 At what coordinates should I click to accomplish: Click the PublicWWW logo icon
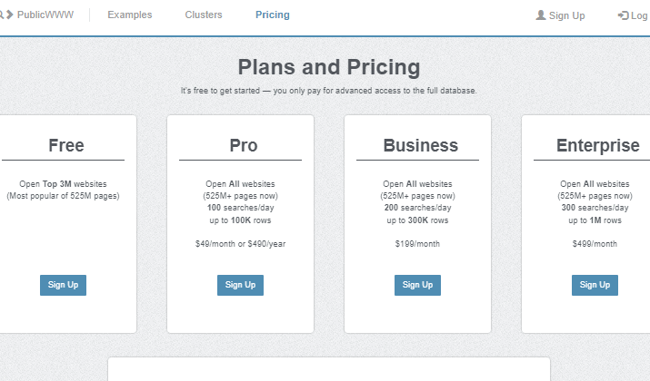tap(6, 15)
